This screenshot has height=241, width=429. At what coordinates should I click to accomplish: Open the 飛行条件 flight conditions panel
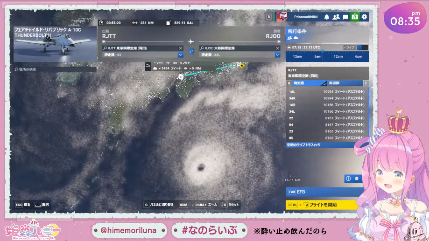pyautogui.click(x=328, y=34)
